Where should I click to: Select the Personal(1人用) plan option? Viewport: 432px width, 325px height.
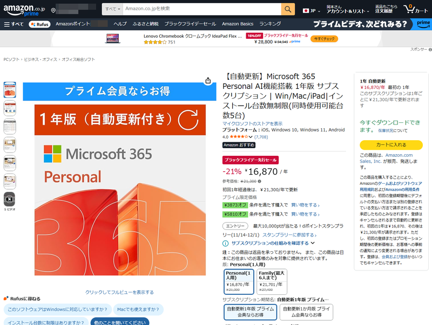tap(238, 280)
